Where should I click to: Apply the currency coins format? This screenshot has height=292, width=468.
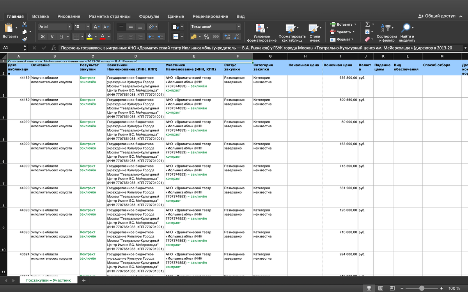click(x=194, y=37)
